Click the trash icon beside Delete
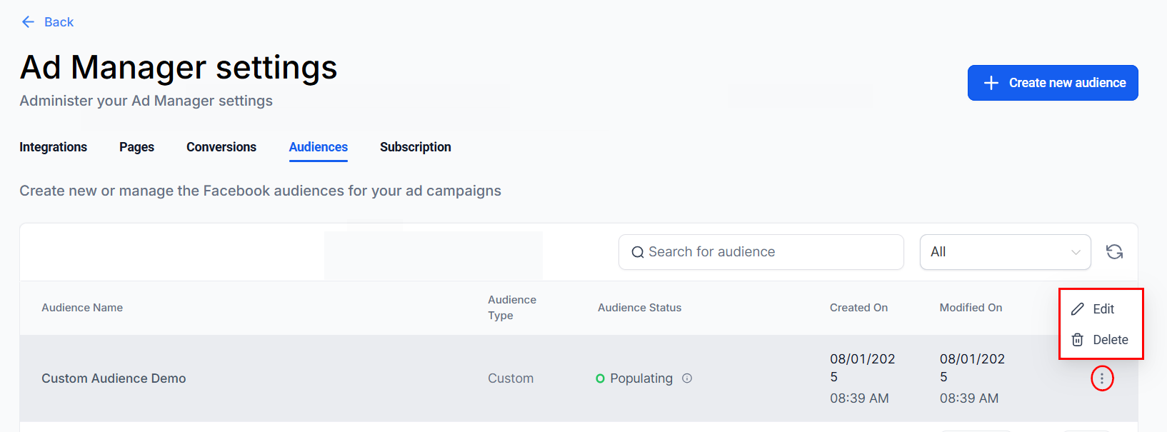This screenshot has height=432, width=1167. (x=1078, y=340)
